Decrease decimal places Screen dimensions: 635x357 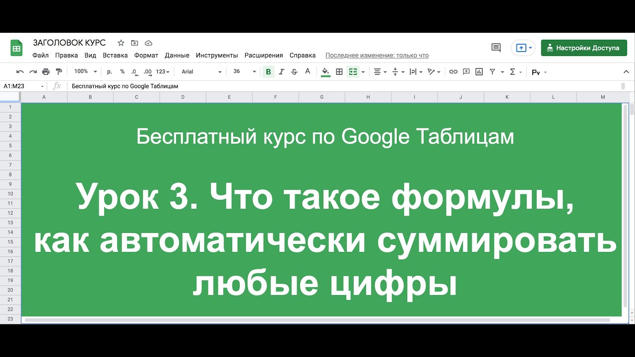[x=134, y=72]
